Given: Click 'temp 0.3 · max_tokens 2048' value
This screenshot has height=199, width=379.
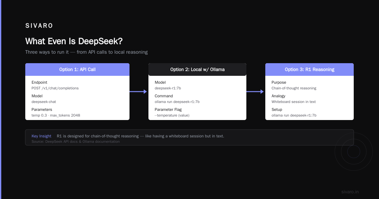Looking at the screenshot, I should (x=56, y=116).
